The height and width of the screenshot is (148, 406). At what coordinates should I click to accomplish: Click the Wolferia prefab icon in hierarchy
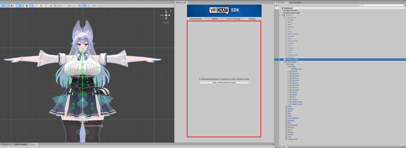point(284,15)
